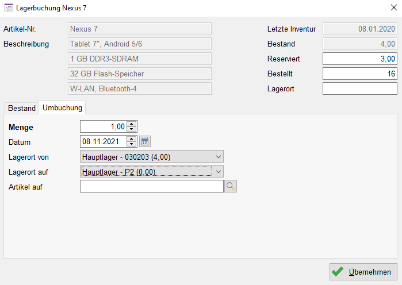Image resolution: width=402 pixels, height=285 pixels.
Task: Open the calendar picker next to Datum
Action: pyautogui.click(x=145, y=141)
